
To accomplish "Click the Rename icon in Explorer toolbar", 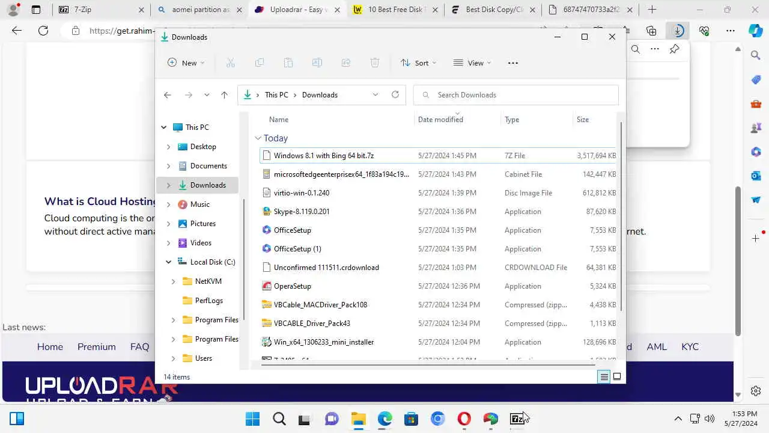I will point(317,63).
